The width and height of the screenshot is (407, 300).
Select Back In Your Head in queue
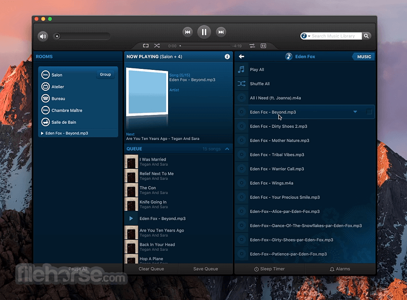(178, 247)
